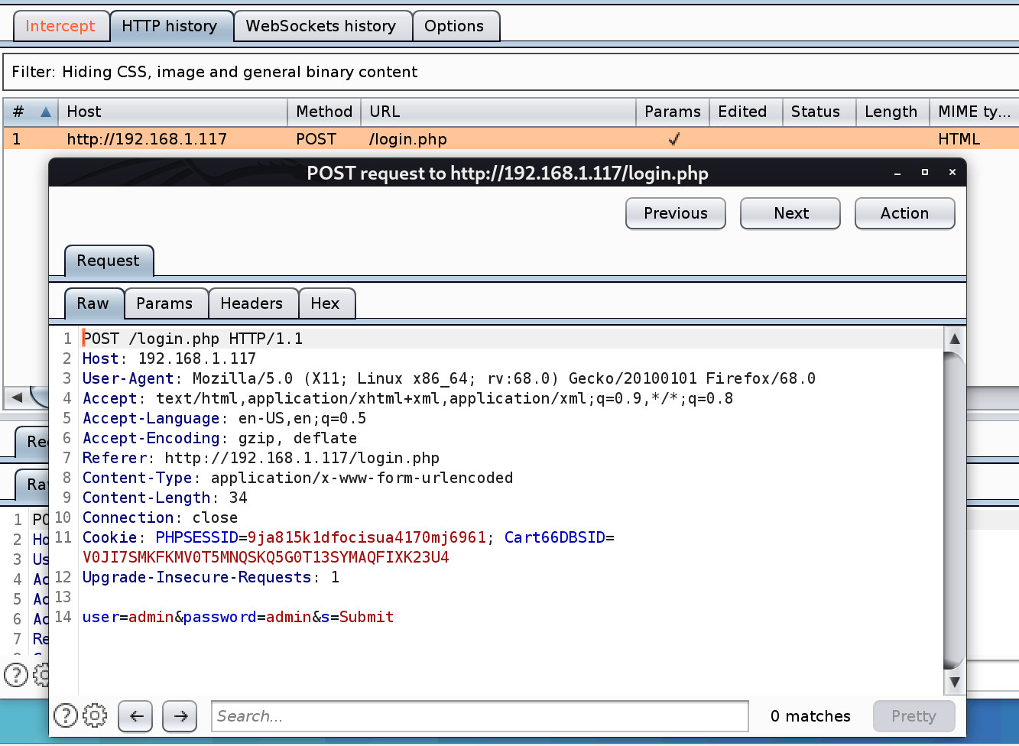
Task: Open the WebSockets history tab
Action: tap(321, 26)
